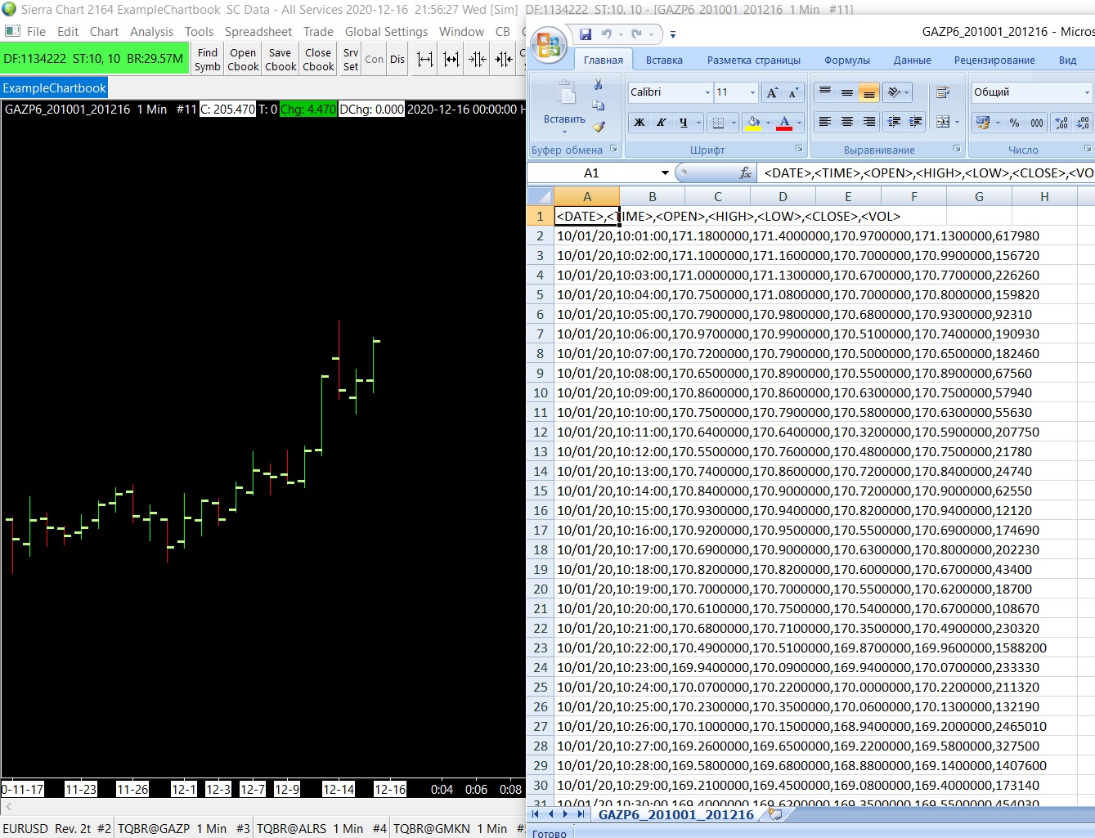The image size is (1095, 838).
Task: Apply left text alignment in Excel
Action: point(825,122)
